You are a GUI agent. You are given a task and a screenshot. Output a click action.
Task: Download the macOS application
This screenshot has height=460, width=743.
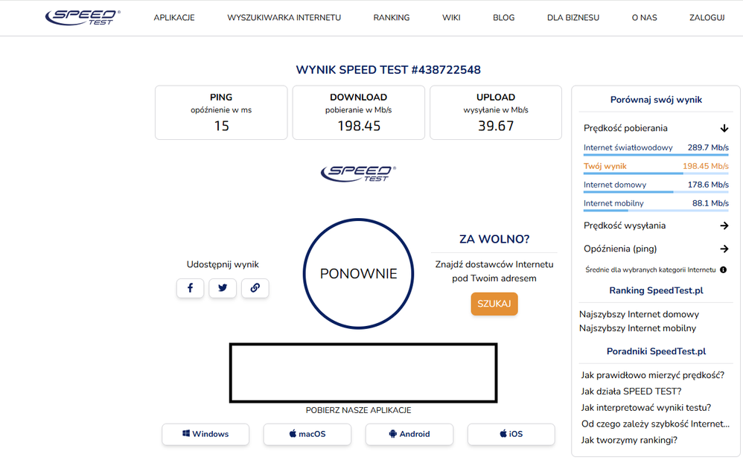click(x=307, y=434)
